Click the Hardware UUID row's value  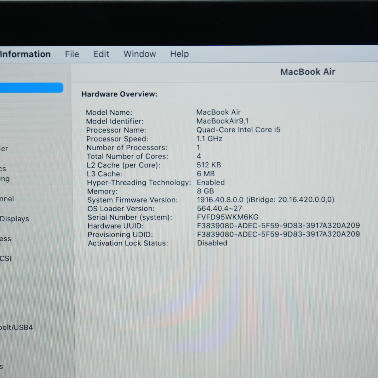(x=278, y=226)
